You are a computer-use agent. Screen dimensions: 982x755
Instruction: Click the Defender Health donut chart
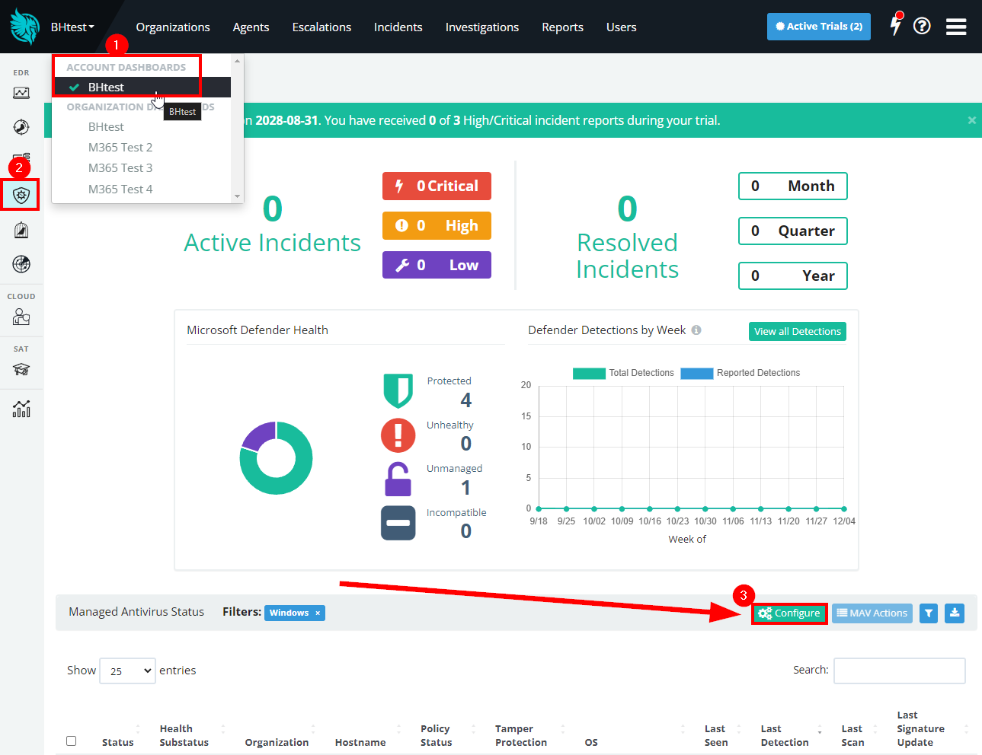[x=276, y=458]
